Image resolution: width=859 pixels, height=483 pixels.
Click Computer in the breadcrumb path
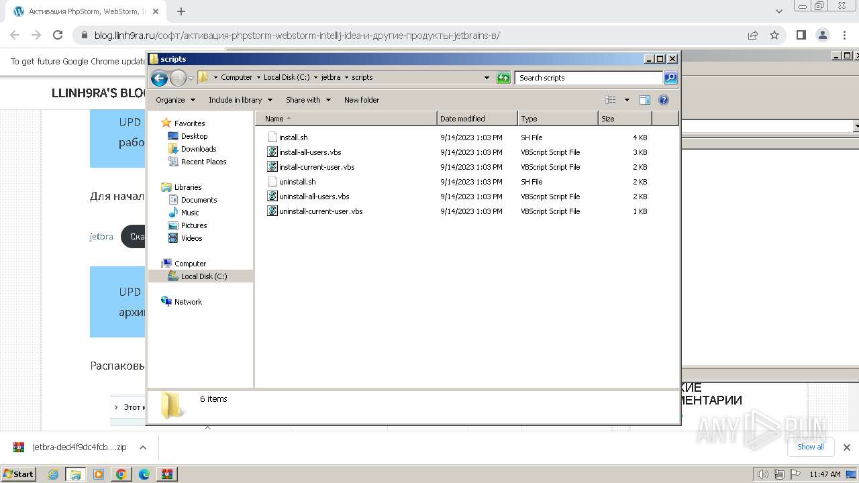(237, 78)
